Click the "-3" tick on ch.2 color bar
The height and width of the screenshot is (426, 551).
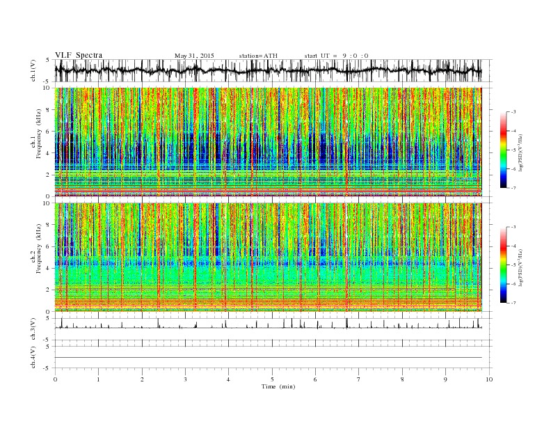[513, 227]
